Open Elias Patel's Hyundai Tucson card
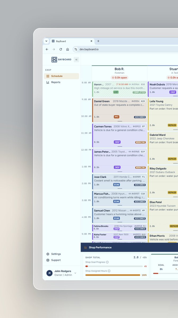This screenshot has width=178, height=318. 163,215
